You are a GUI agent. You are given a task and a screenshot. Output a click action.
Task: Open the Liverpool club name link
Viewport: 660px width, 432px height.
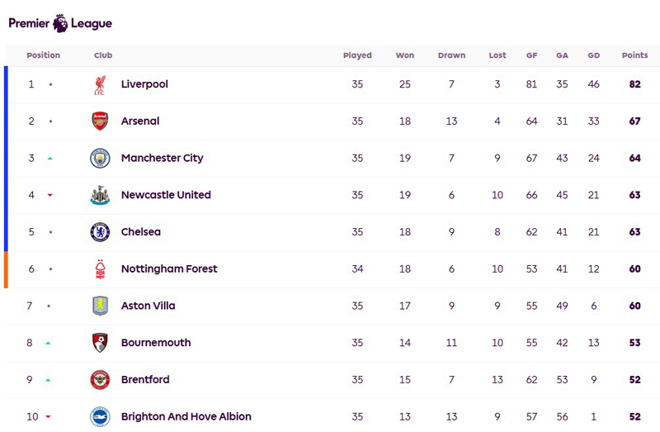click(x=144, y=84)
